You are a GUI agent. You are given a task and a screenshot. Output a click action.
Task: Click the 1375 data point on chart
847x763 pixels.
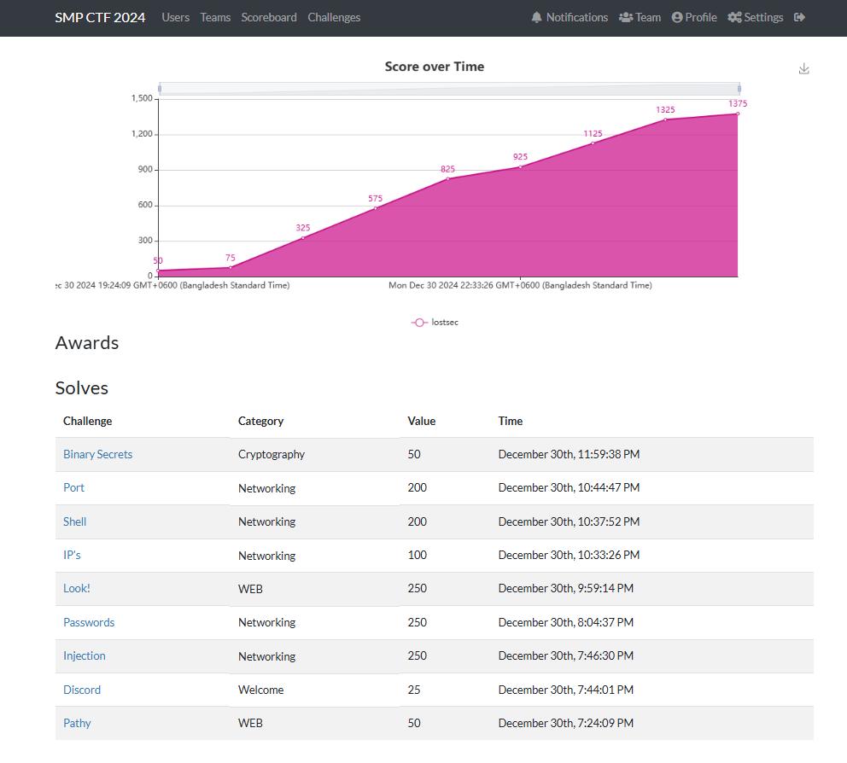(738, 114)
